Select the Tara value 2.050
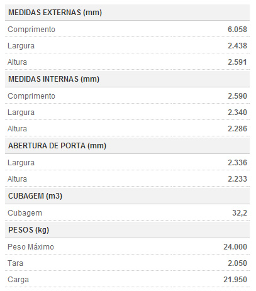 (237, 263)
